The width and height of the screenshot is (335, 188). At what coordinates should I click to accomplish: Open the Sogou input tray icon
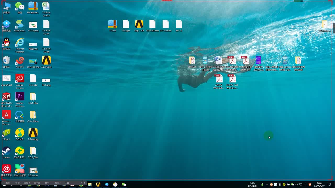[310, 185]
